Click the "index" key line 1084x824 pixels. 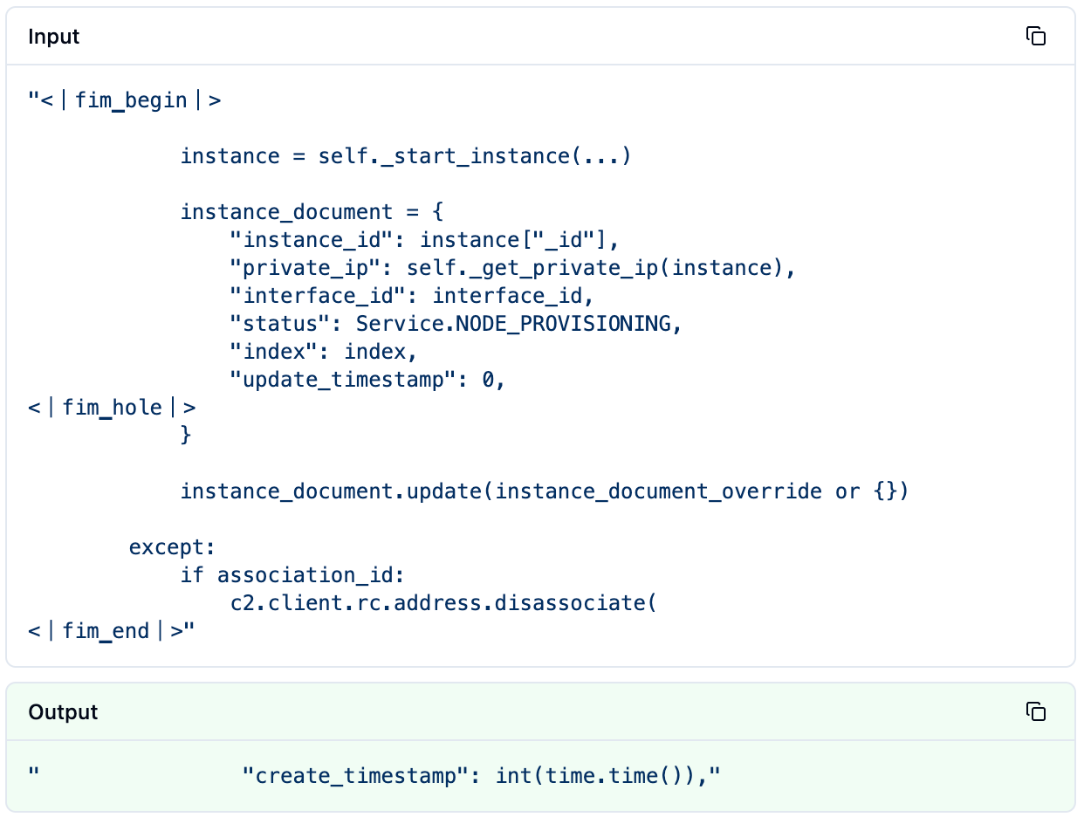324,352
